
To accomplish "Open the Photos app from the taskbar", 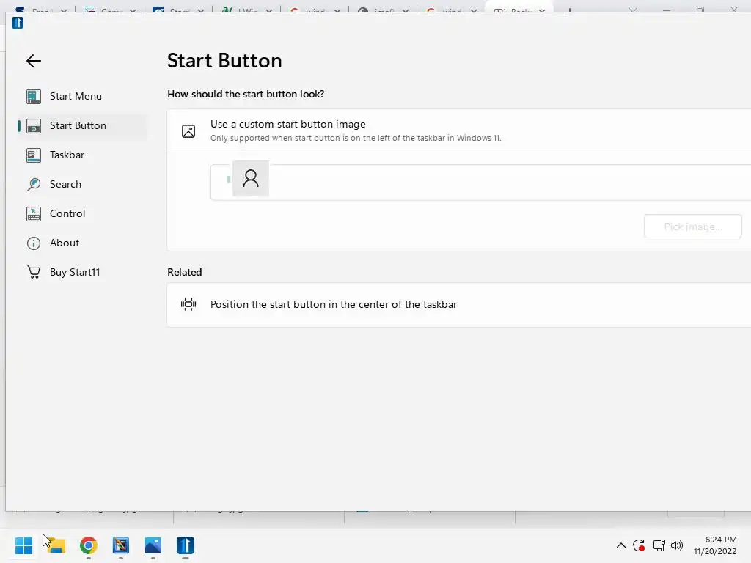I will point(153,545).
